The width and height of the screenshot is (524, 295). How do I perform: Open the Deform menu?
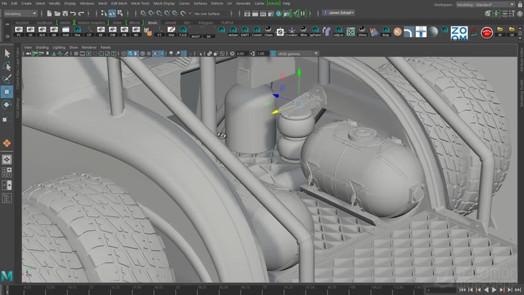point(217,4)
